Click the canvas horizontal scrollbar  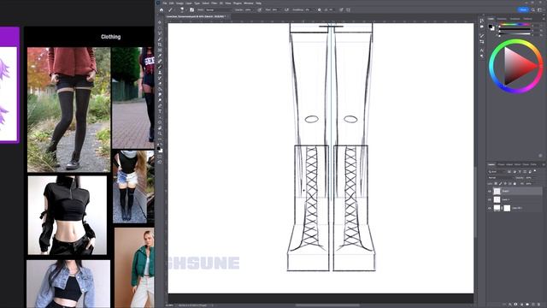pyautogui.click(x=326, y=305)
